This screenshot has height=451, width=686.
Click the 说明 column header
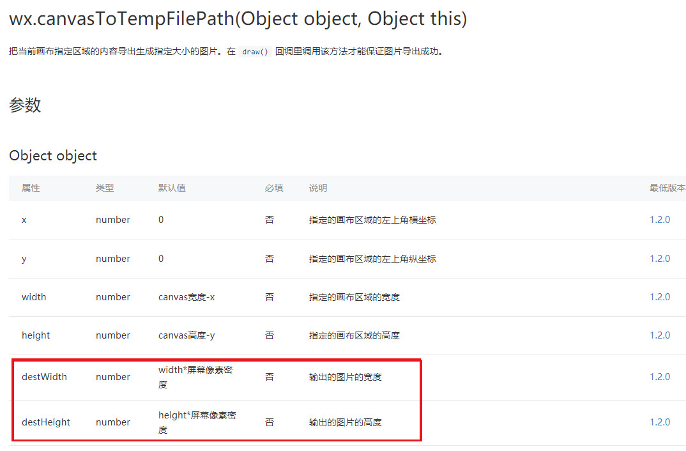click(318, 188)
